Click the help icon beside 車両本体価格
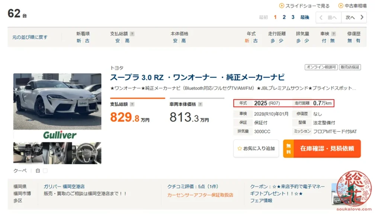Screen dimensions: 381x214 coord(201,104)
